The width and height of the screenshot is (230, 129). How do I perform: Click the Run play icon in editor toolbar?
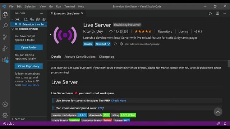210,13
